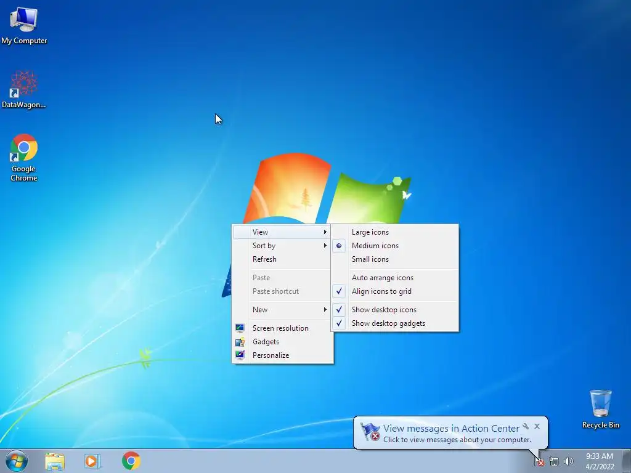Open the Windows Start button
Viewport: 631px width, 473px height.
[x=17, y=461]
